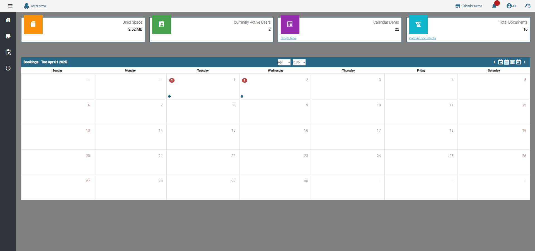Click the Total Documents count 16

coord(525,29)
